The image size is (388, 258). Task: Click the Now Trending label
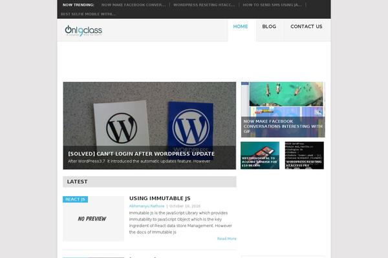78,5
